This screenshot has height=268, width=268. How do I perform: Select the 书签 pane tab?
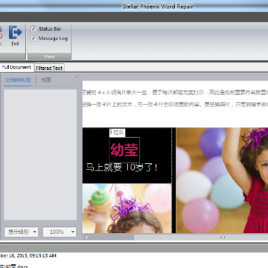46,80
